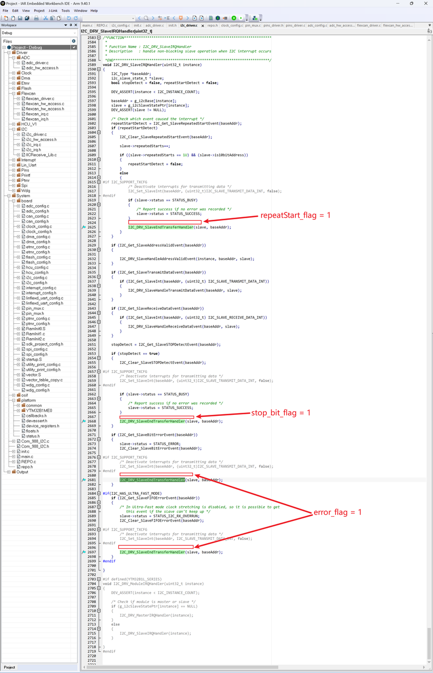Open workspace settings gear icon
Viewport: 433px width, 673px height.
tap(74, 41)
